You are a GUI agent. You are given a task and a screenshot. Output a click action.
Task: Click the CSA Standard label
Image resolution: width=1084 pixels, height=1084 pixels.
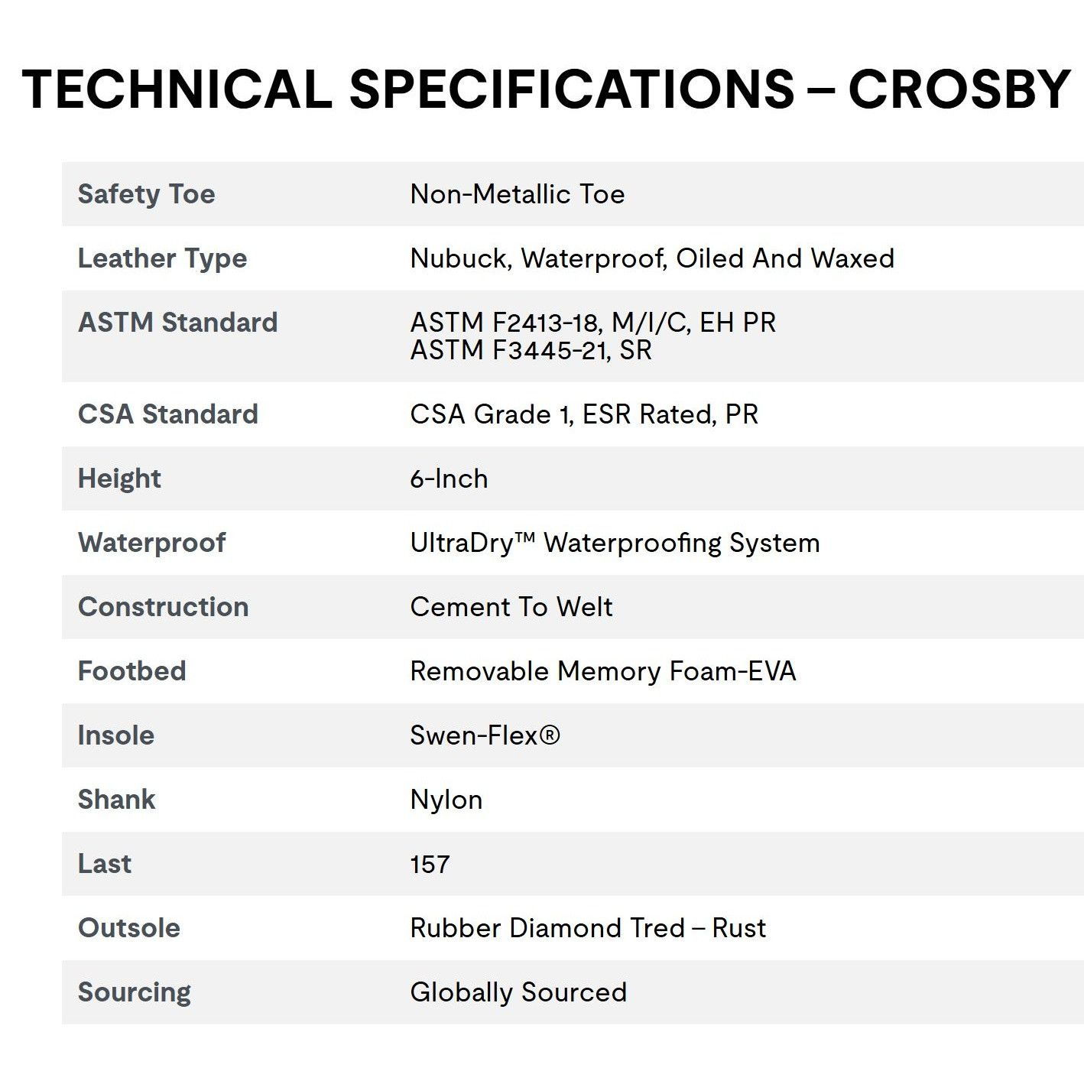[x=167, y=414]
